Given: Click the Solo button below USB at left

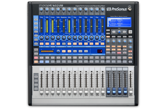Looking at the screenshot, I should tap(36, 54).
